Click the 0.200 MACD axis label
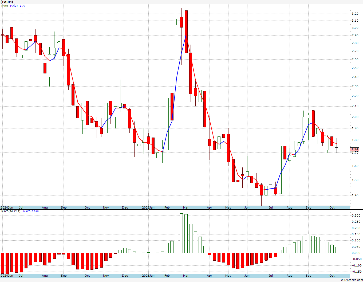 point(356,228)
